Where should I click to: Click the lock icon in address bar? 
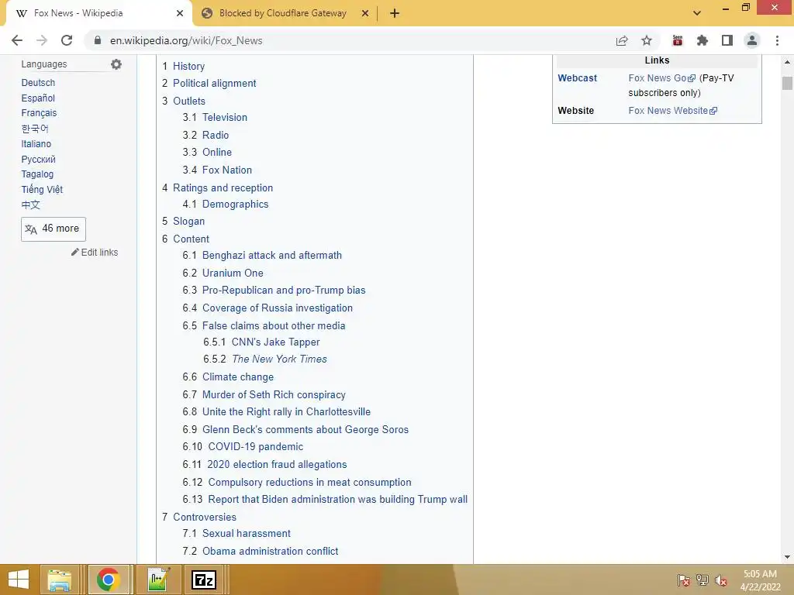click(x=98, y=40)
